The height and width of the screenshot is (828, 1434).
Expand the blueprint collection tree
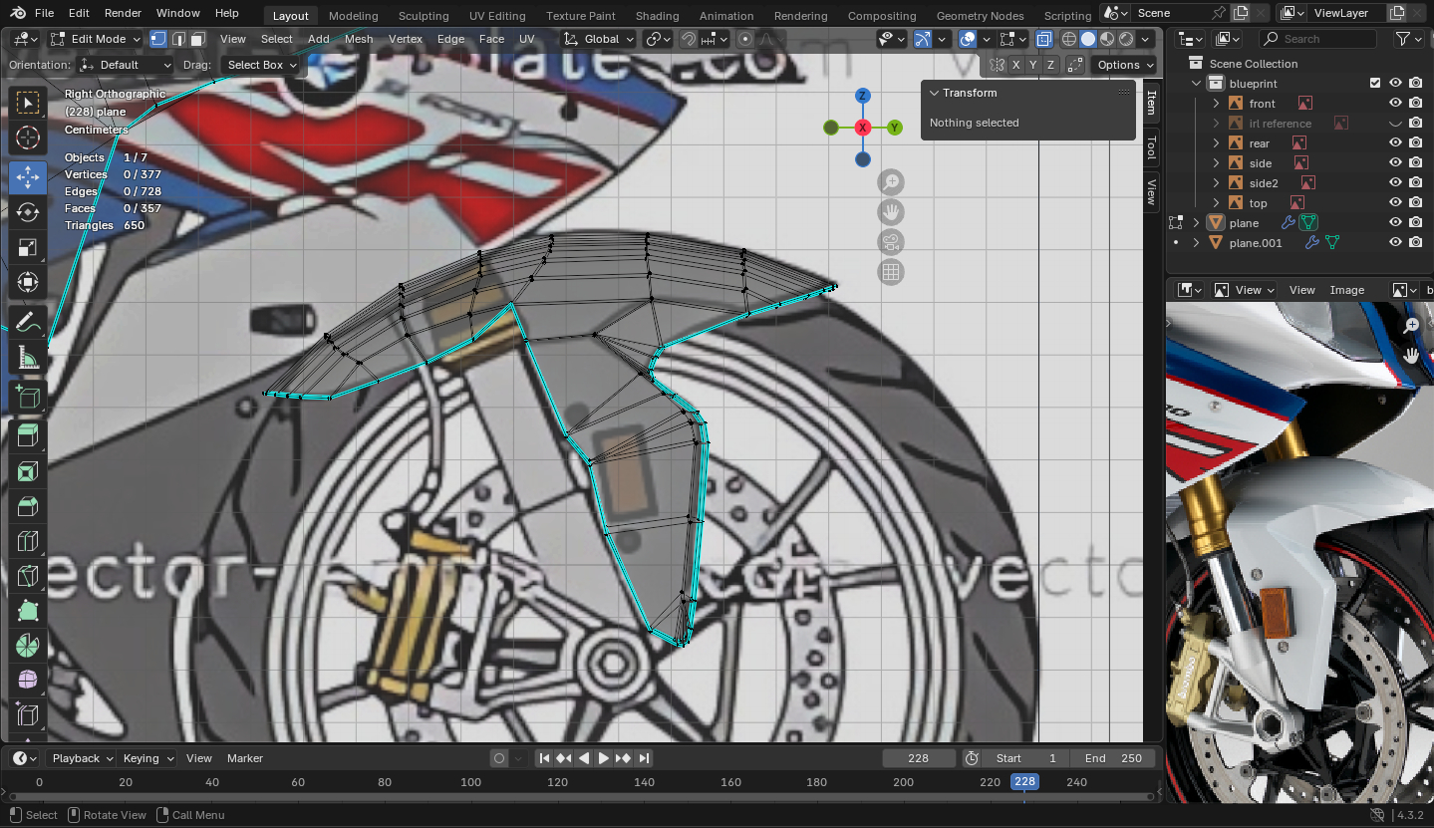pos(1197,84)
